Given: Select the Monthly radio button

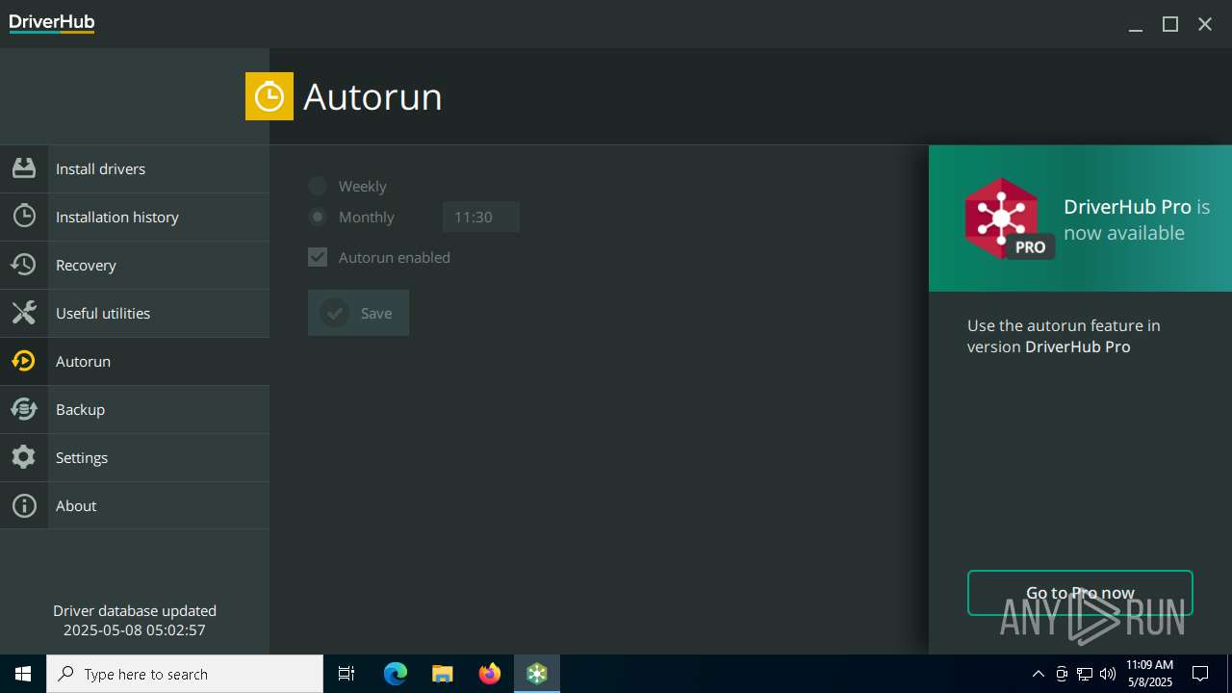Looking at the screenshot, I should click(x=318, y=217).
